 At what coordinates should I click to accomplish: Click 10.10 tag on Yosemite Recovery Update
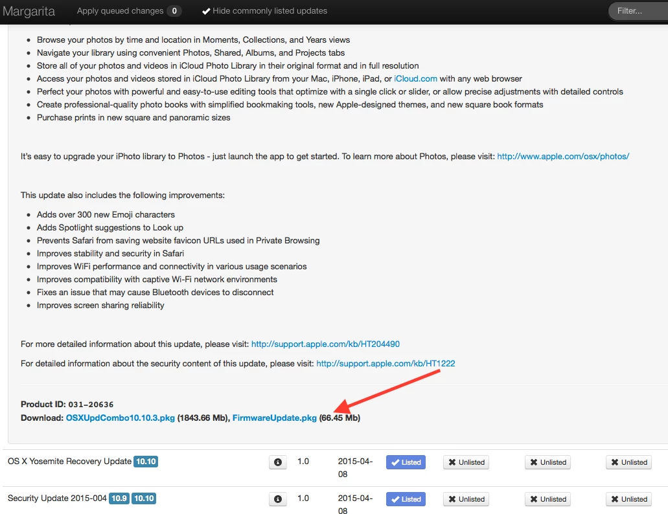click(x=146, y=462)
